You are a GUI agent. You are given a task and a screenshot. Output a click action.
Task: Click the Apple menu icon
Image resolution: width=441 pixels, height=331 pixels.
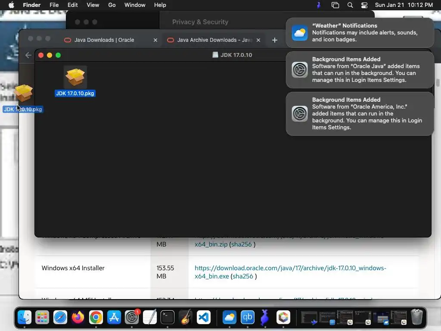pos(11,5)
